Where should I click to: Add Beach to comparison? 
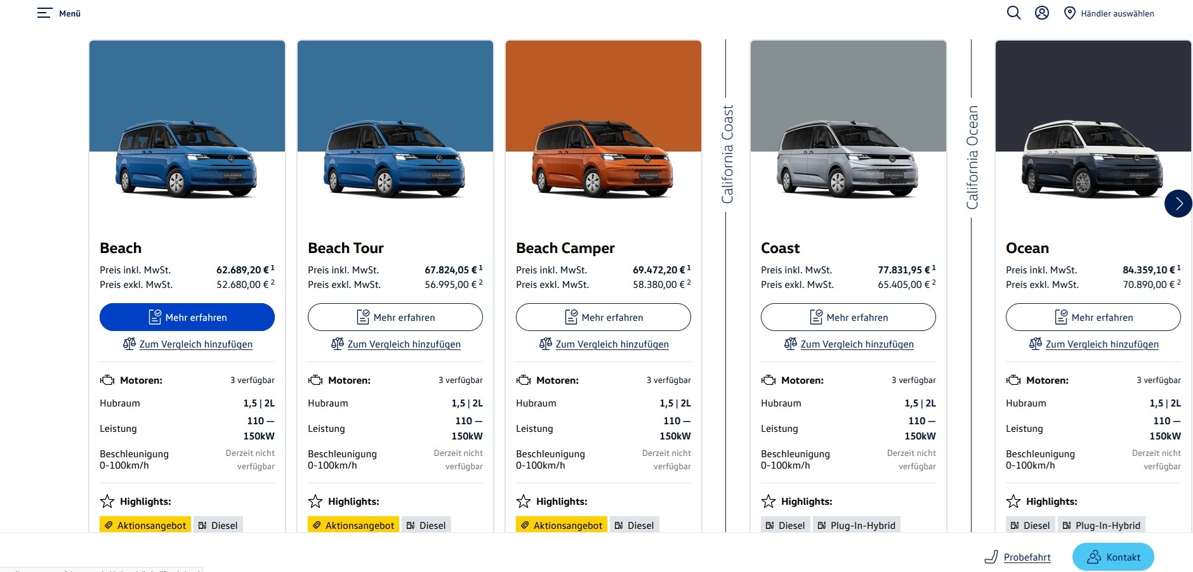coord(195,344)
